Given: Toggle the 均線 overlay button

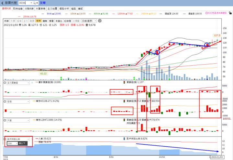Looking at the screenshot, I should [6, 21].
